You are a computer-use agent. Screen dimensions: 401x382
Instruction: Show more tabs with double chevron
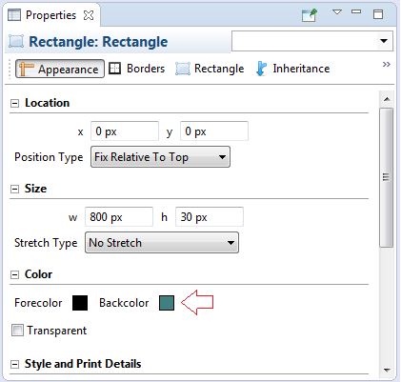pyautogui.click(x=386, y=65)
